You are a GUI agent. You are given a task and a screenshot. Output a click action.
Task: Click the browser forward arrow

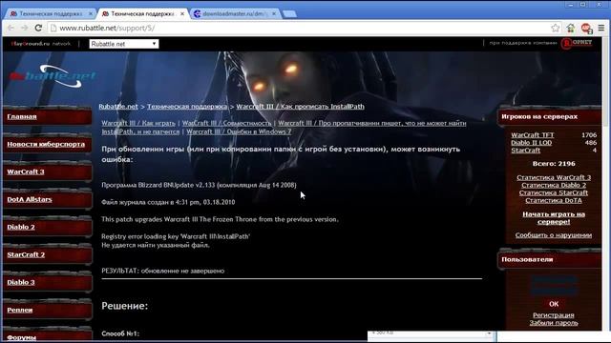tap(25, 28)
